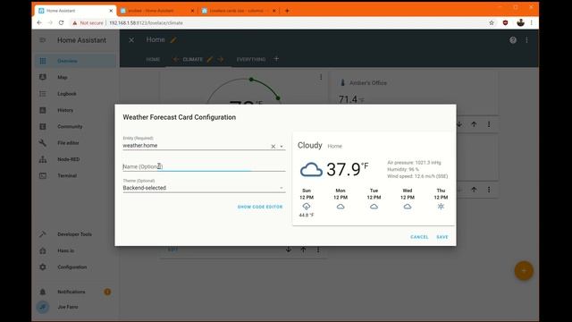Open History from the sidebar
572x322 pixels.
click(x=75, y=110)
